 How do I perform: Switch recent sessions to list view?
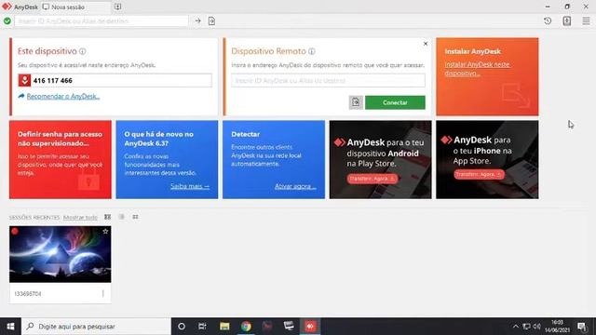(x=122, y=217)
